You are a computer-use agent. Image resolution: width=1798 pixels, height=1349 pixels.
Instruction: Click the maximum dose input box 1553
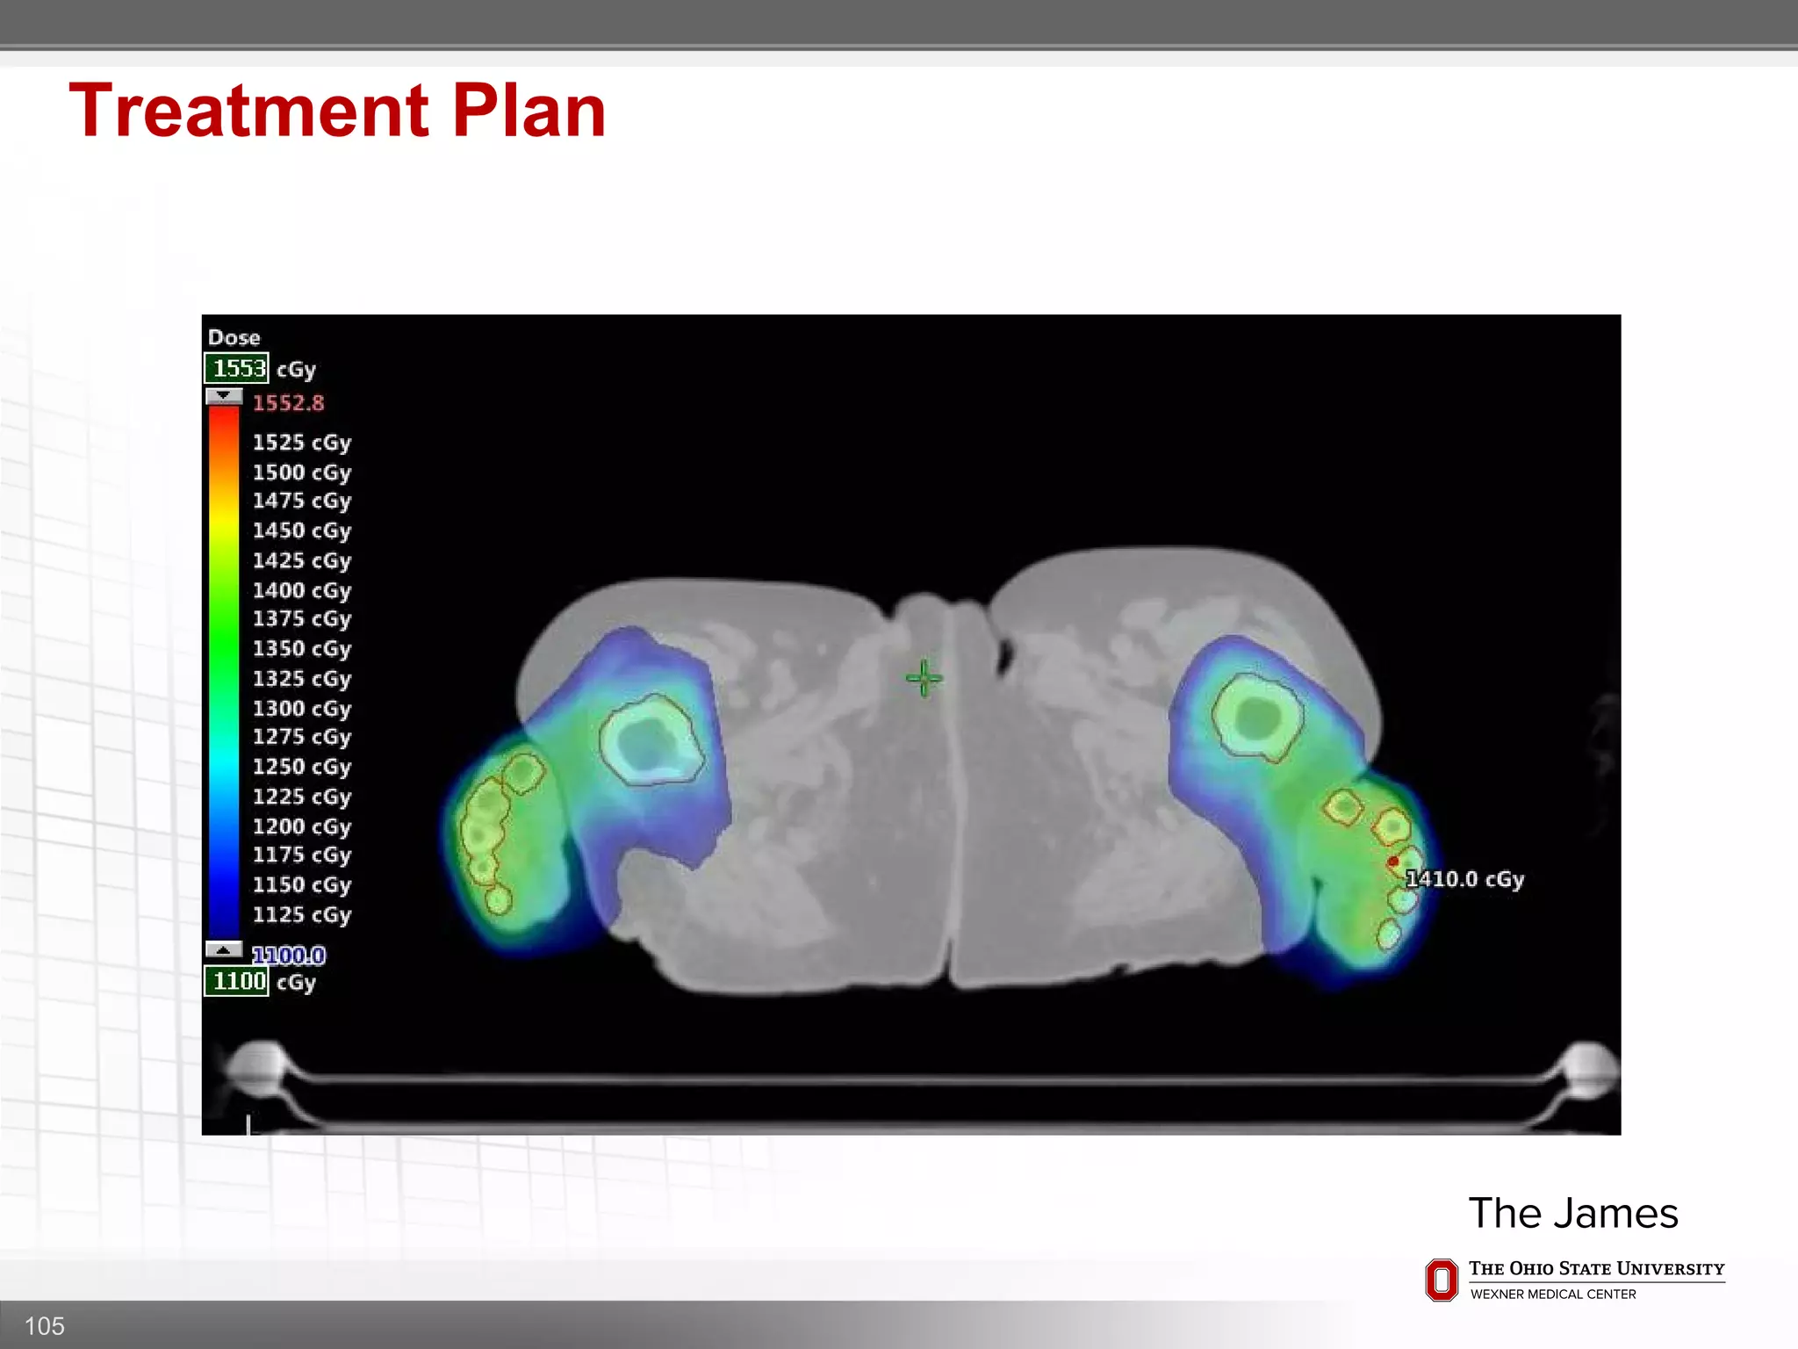(236, 369)
